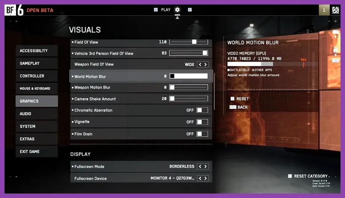Viewport: 345px width, 198px height.
Task: Click the Film Grain row label
Action: pyautogui.click(x=83, y=134)
